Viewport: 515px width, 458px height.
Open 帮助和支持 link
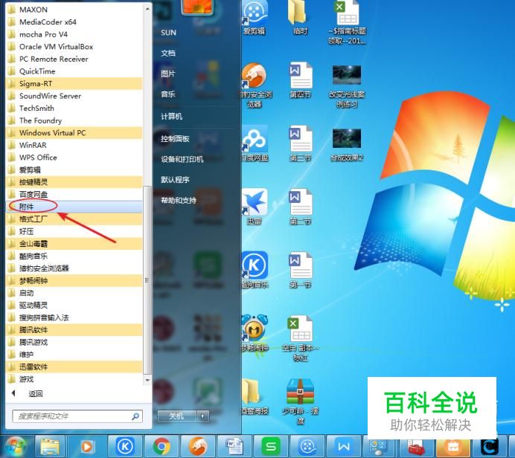pos(179,201)
